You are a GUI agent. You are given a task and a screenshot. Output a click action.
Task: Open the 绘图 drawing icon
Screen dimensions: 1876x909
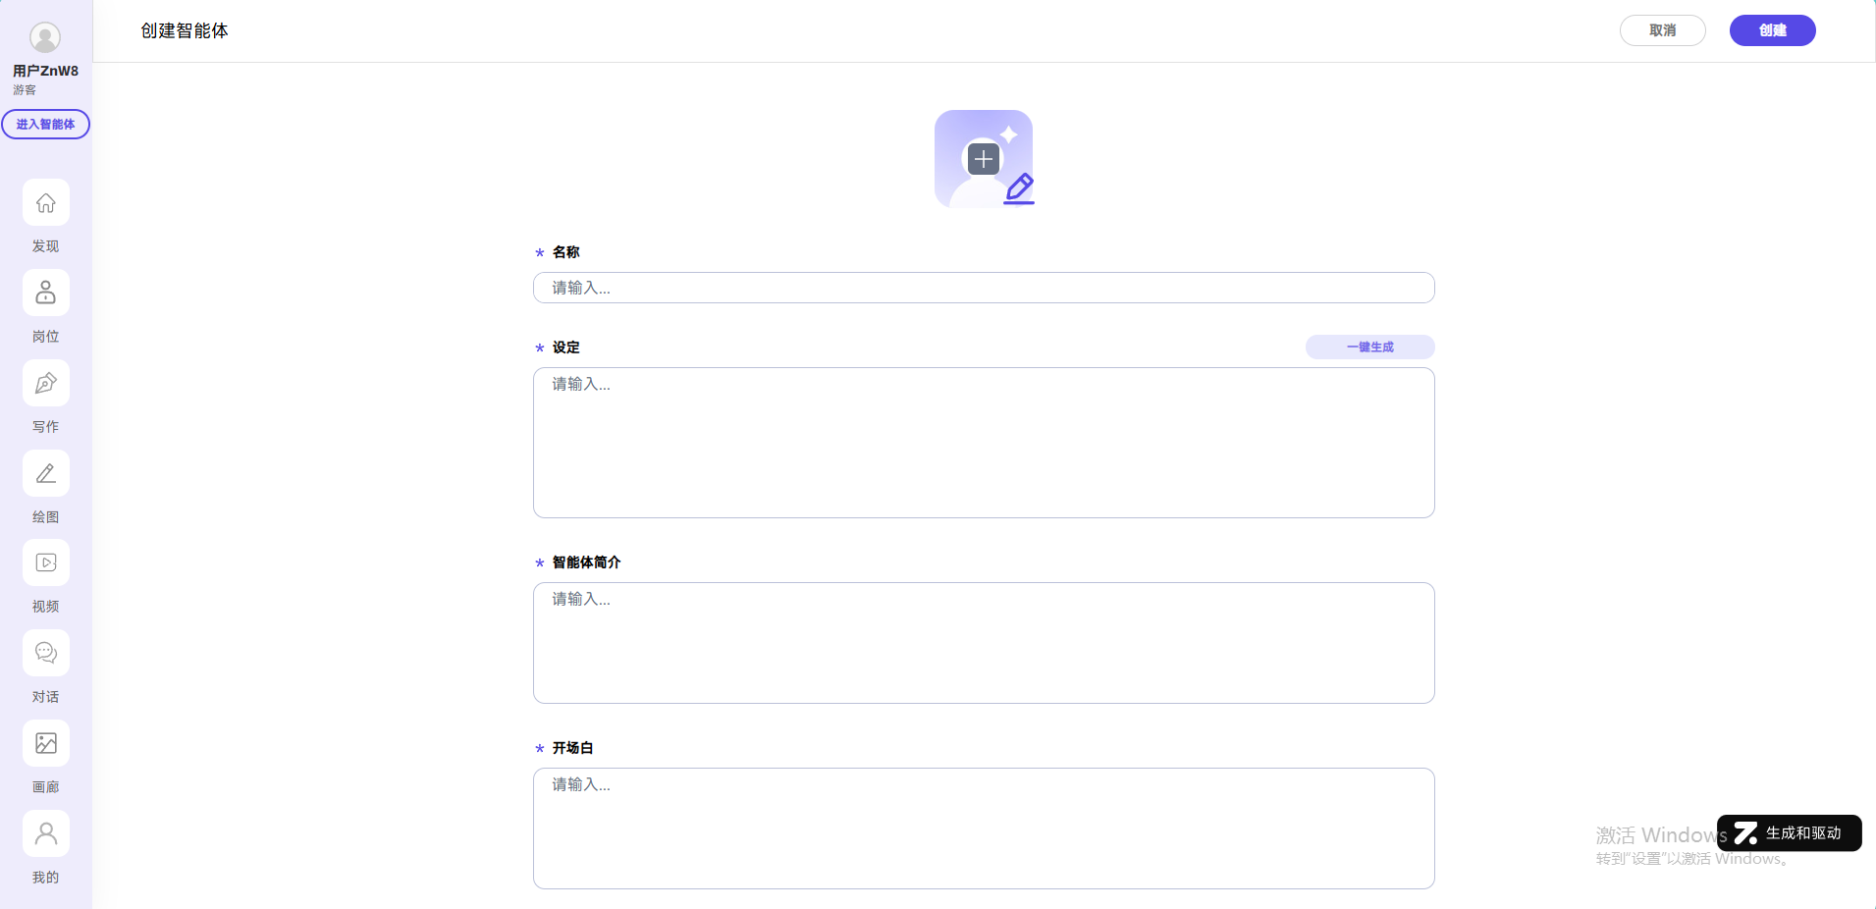click(46, 474)
